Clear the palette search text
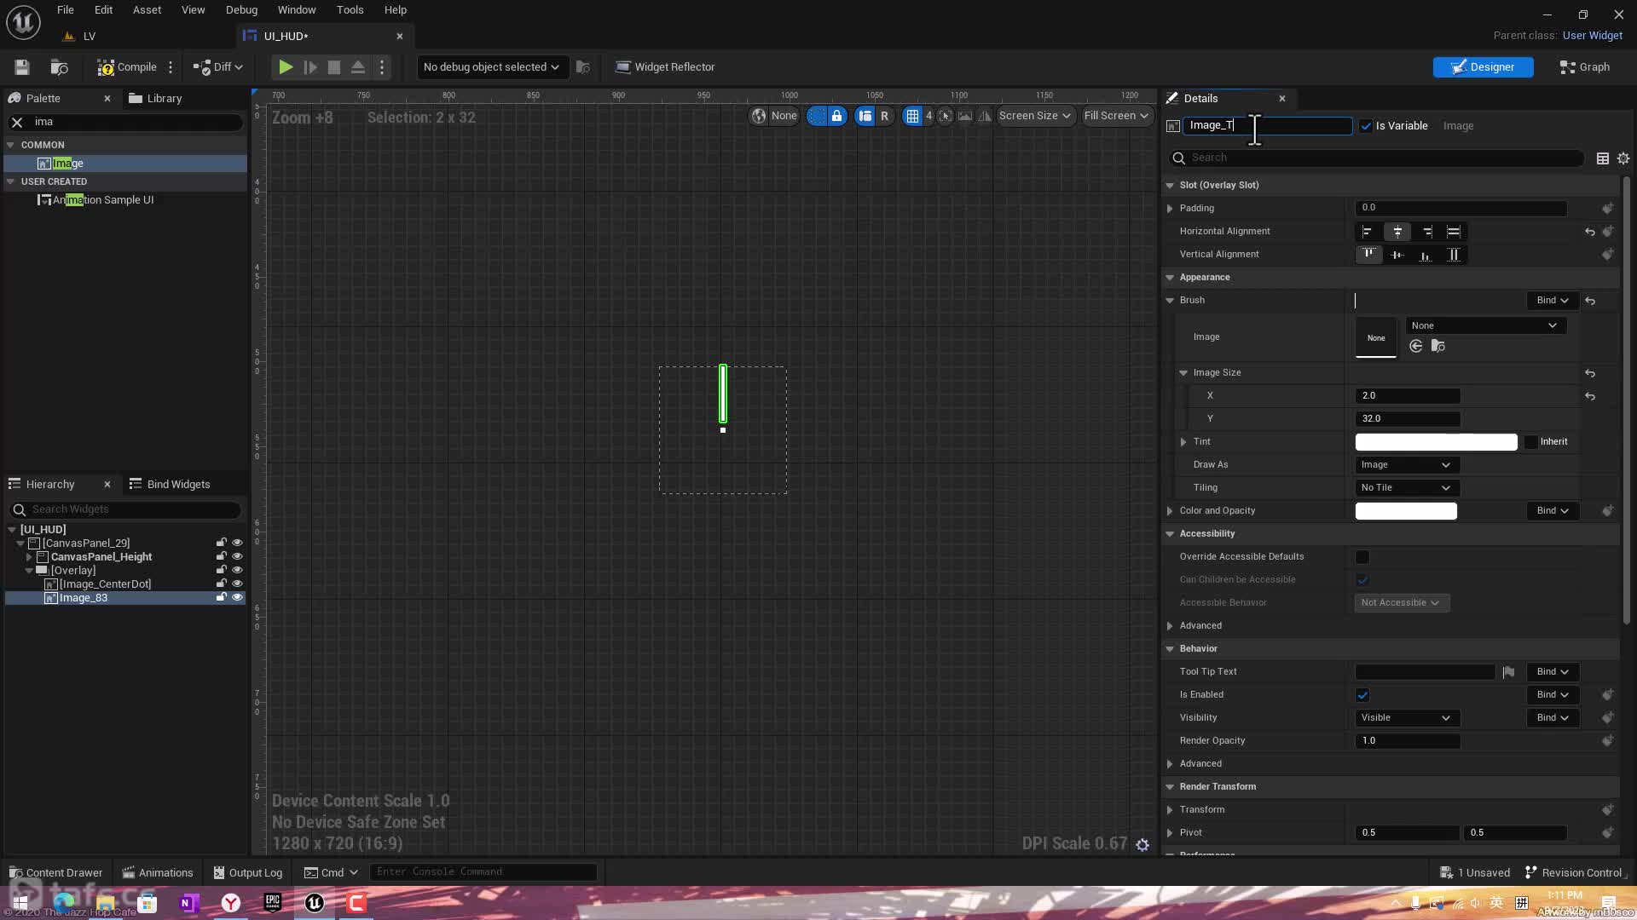1637x920 pixels. click(17, 123)
